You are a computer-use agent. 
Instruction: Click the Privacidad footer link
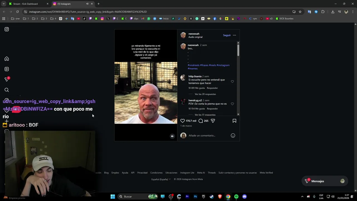click(x=142, y=173)
